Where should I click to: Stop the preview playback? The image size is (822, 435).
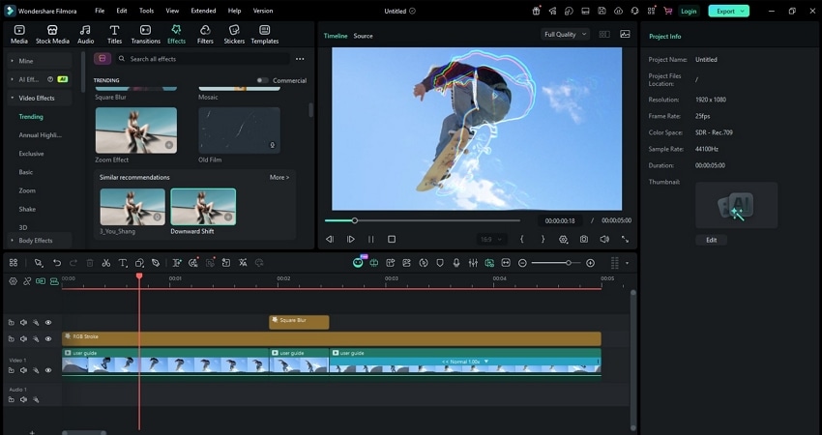tap(391, 239)
